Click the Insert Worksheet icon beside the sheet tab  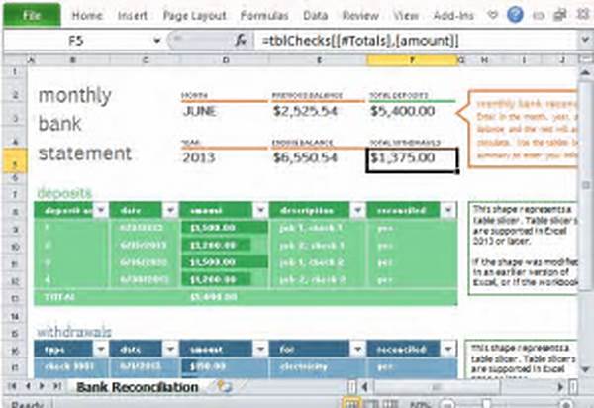coord(225,386)
